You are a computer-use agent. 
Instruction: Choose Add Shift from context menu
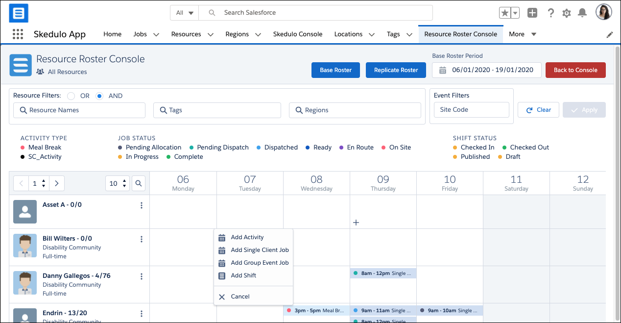243,275
